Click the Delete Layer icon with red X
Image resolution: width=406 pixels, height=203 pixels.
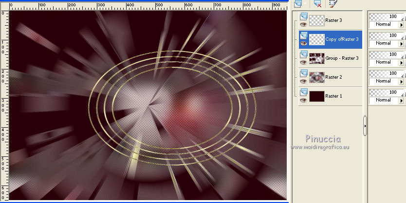pos(317,3)
